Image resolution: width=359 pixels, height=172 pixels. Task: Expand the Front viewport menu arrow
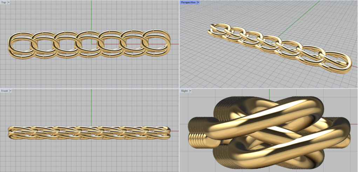11,91
